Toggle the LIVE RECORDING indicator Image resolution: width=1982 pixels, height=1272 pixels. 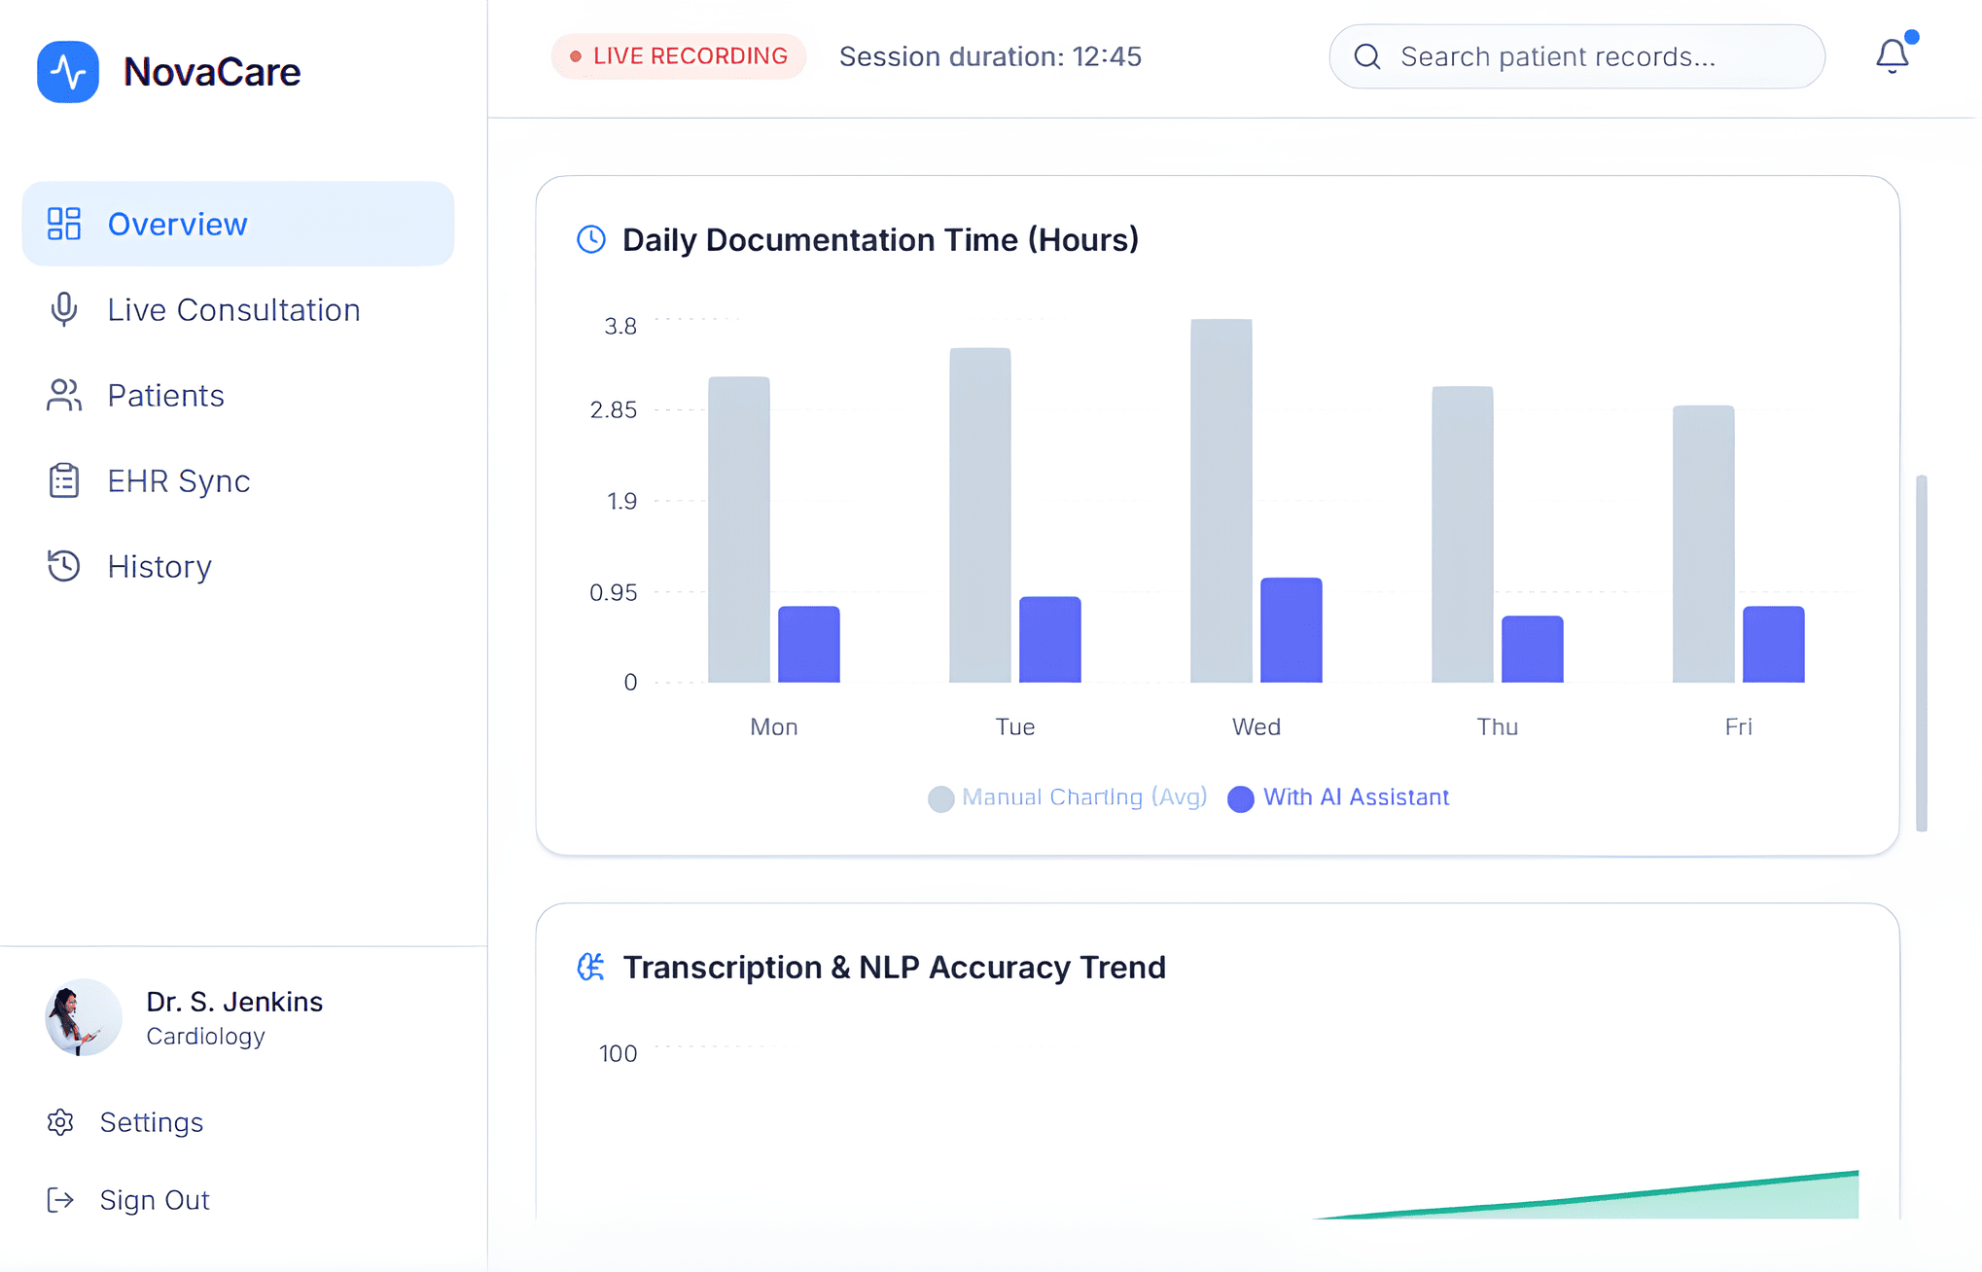(678, 55)
